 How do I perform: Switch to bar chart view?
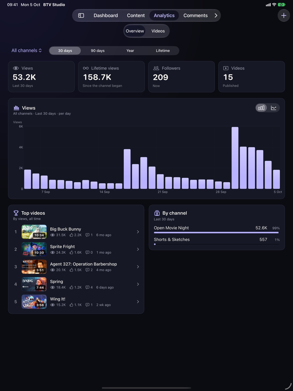tap(261, 108)
